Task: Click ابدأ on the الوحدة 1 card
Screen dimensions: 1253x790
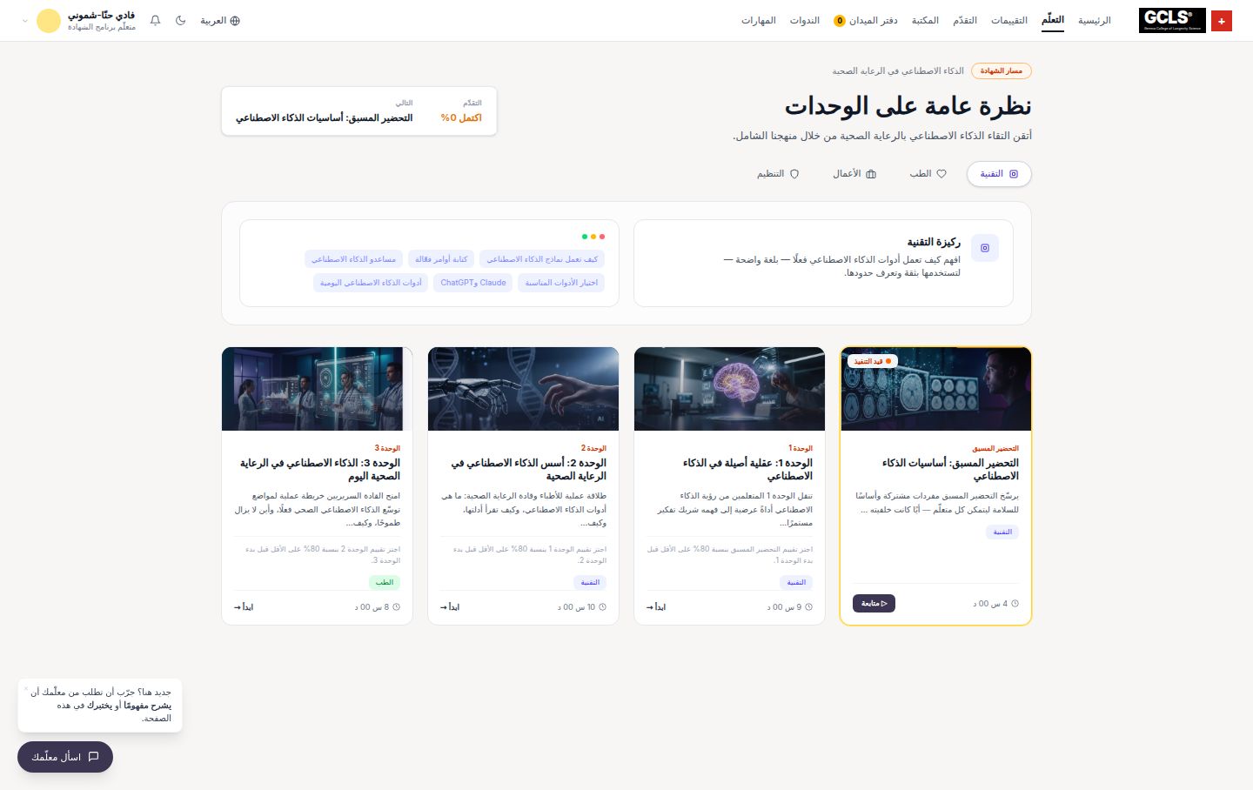Action: tap(656, 607)
